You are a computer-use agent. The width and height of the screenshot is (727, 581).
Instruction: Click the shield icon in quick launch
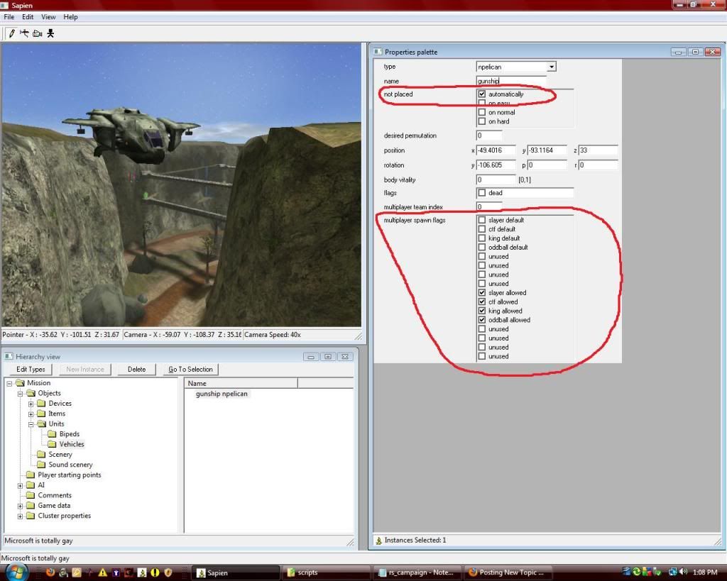pos(168,572)
